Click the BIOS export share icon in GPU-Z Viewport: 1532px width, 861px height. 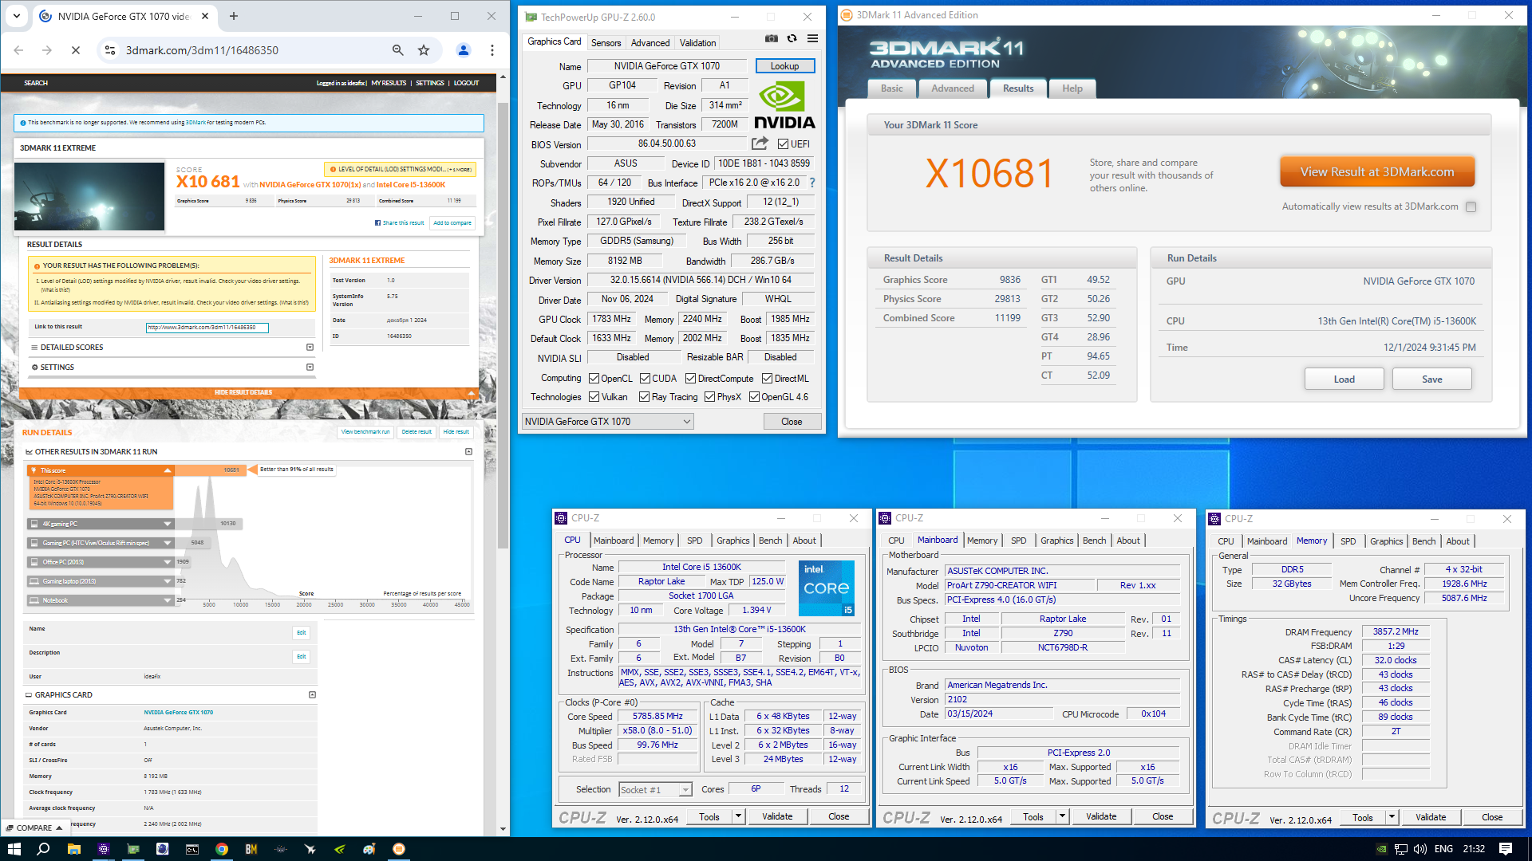tap(760, 143)
